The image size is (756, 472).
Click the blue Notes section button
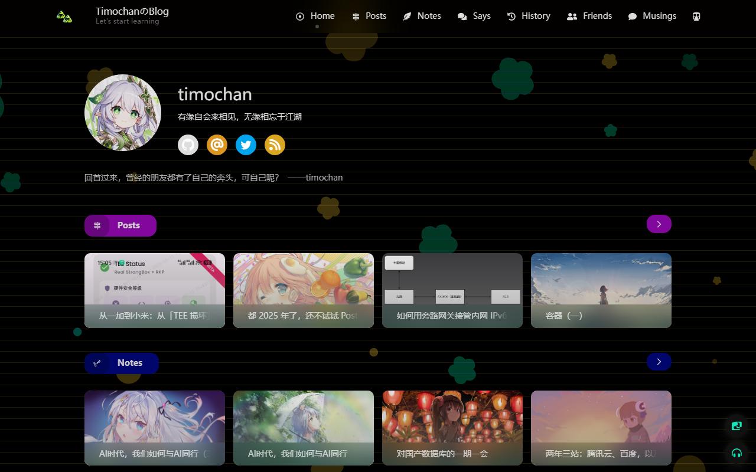[x=122, y=363]
